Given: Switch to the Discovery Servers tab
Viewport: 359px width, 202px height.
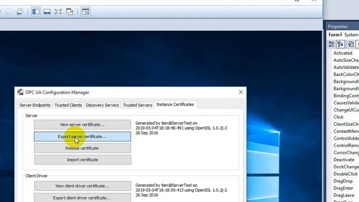Looking at the screenshot, I should point(102,105).
